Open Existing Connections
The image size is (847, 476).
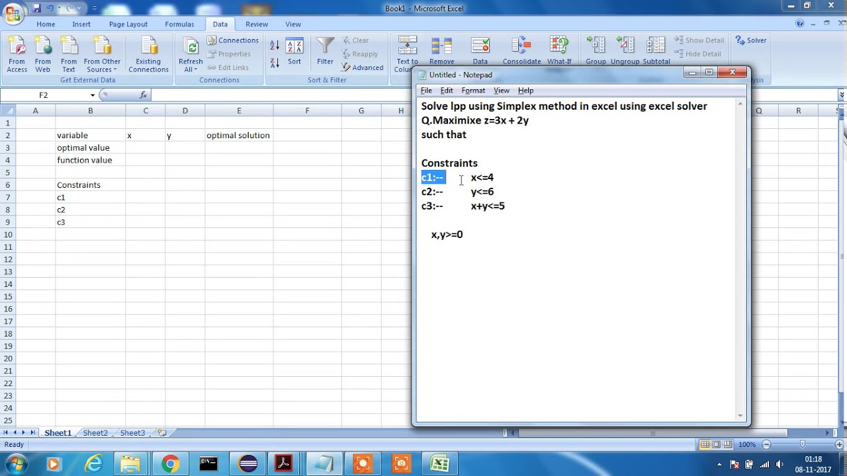[148, 55]
